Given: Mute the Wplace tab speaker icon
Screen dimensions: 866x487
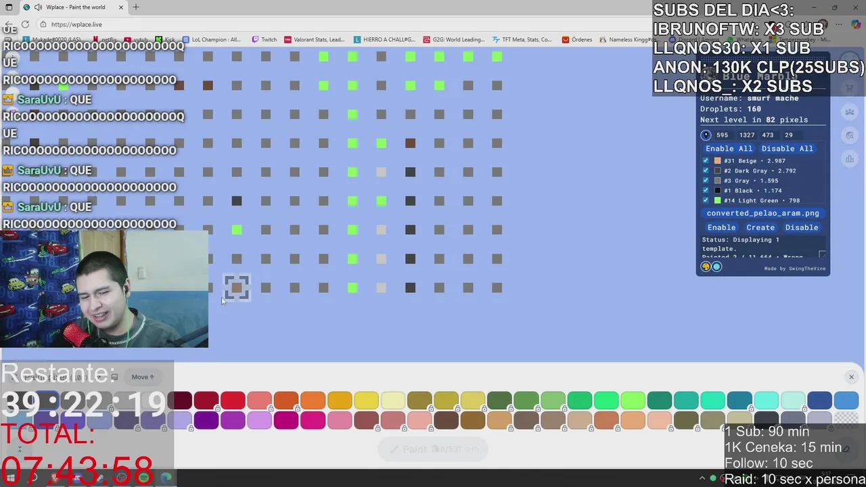Looking at the screenshot, I should 37,7.
